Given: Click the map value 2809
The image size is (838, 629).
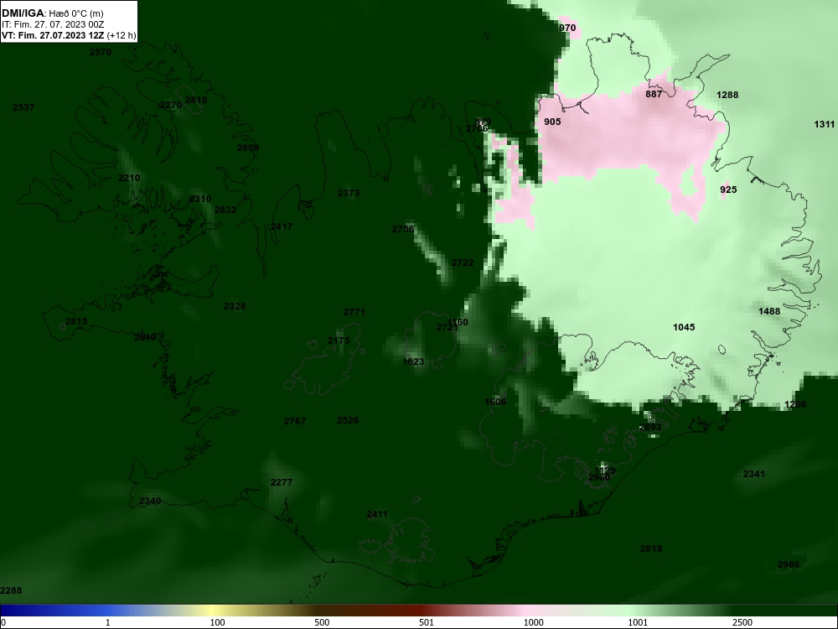Looking at the screenshot, I should coord(248,148).
